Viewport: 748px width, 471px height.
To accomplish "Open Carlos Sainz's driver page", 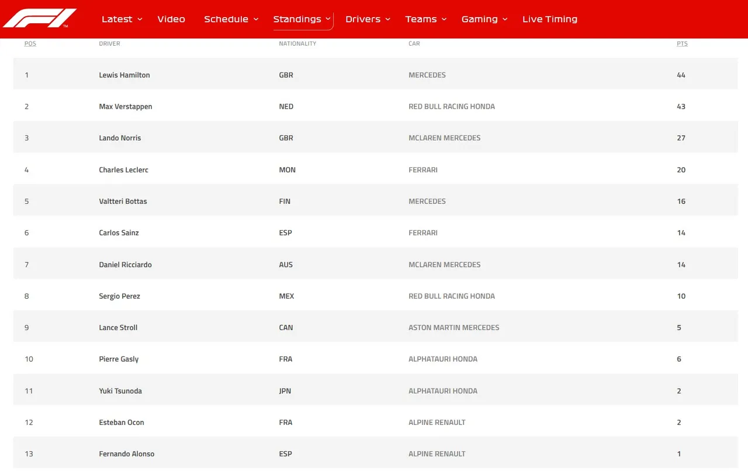I will point(119,233).
